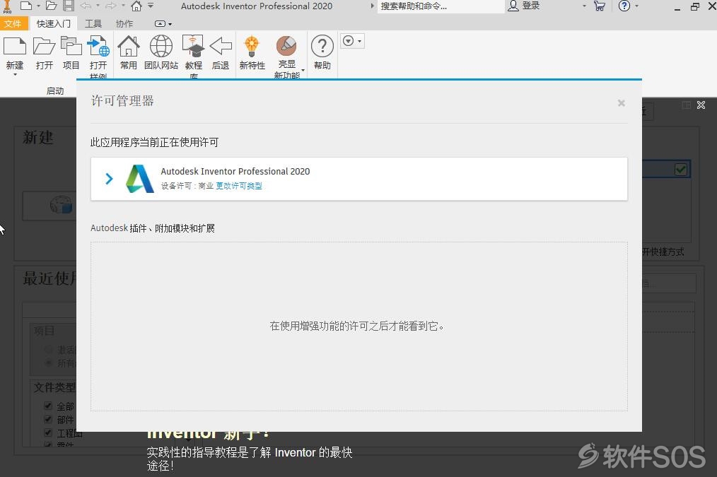The height and width of the screenshot is (477, 717).
Task: Open the New (新建) dropdown arrow
Action: coord(15,74)
